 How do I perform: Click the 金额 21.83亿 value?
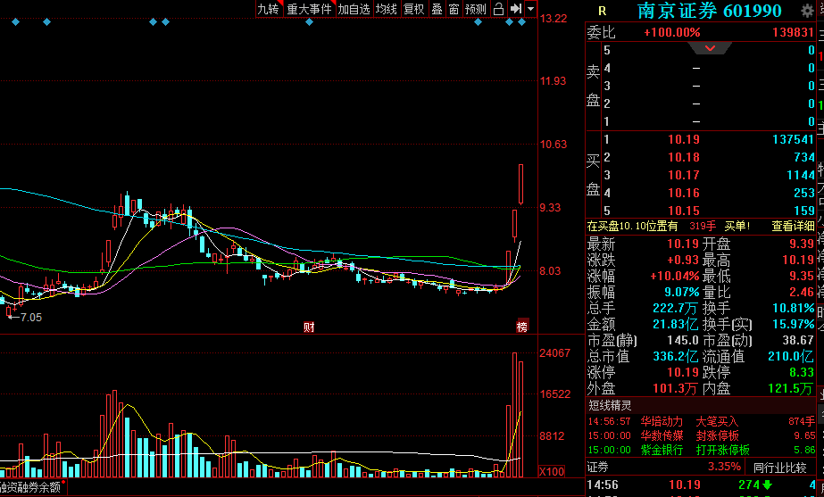(675, 324)
